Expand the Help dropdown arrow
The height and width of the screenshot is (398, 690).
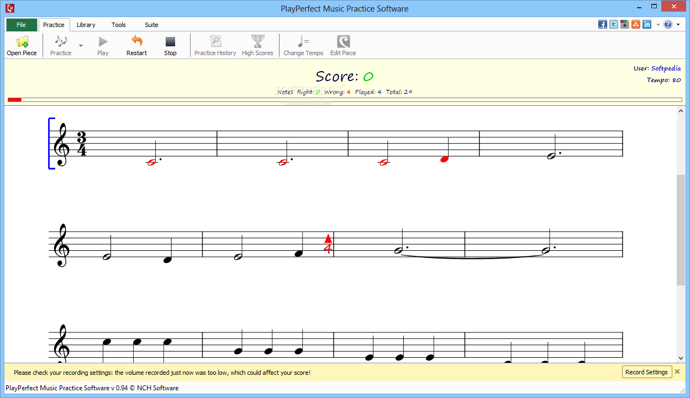coord(678,25)
